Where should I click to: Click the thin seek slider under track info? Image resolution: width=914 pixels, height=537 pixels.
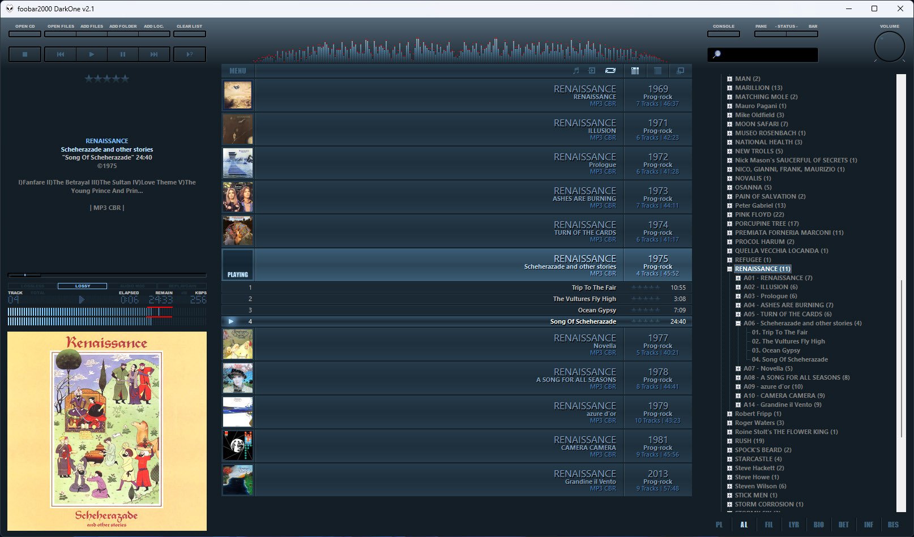tap(107, 275)
